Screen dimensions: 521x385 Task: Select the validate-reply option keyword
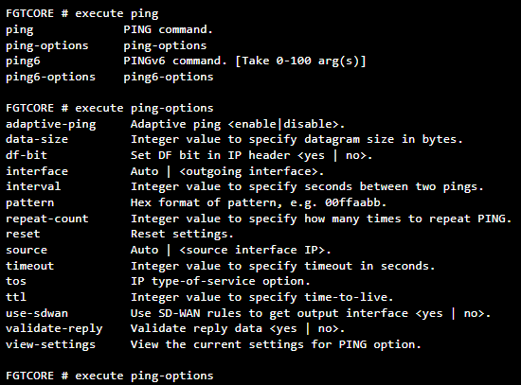point(54,328)
